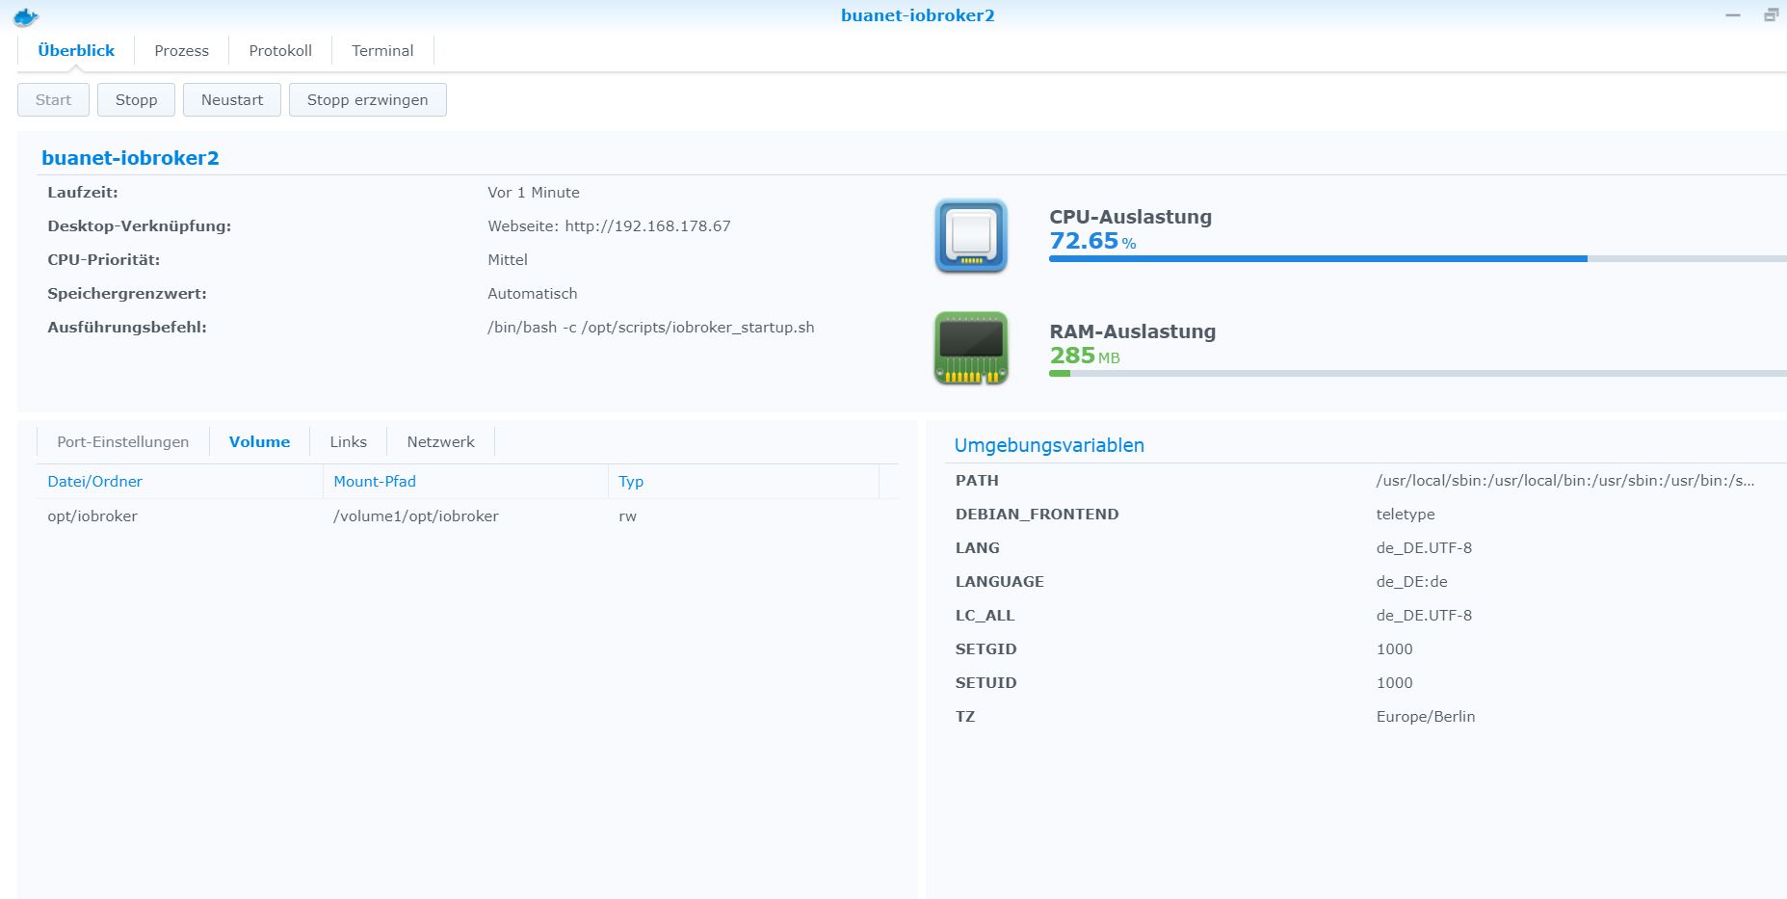Click the Ausführungsbefehl iobroker_startup.sh value
Viewport: 1787px width, 899px height.
tap(651, 327)
